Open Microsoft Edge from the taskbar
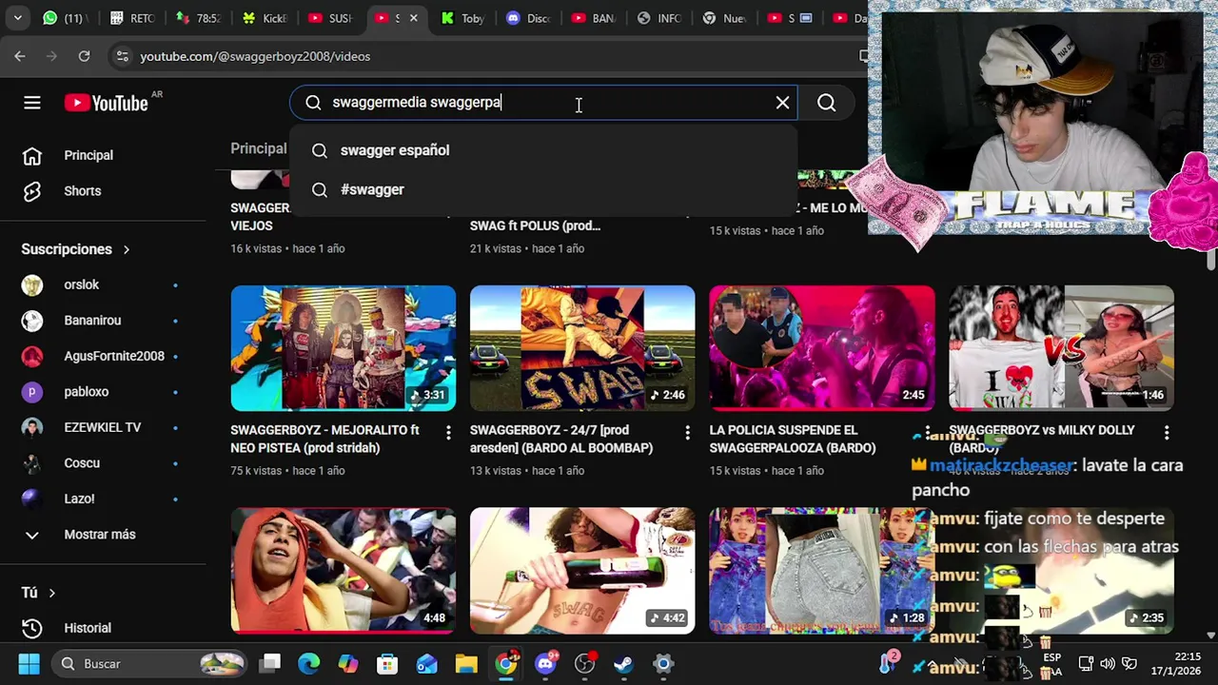Viewport: 1218px width, 685px height. pyautogui.click(x=309, y=663)
